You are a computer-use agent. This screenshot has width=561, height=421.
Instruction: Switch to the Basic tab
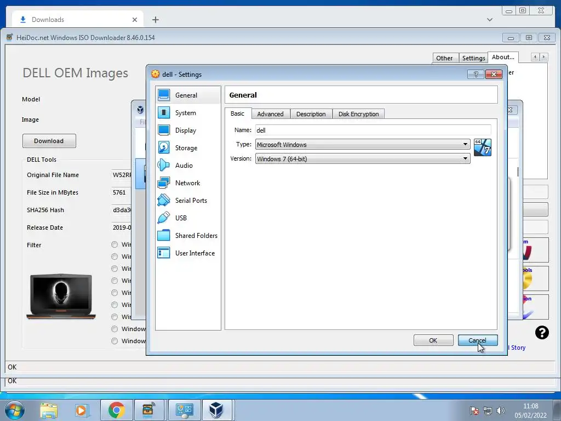[x=238, y=113]
